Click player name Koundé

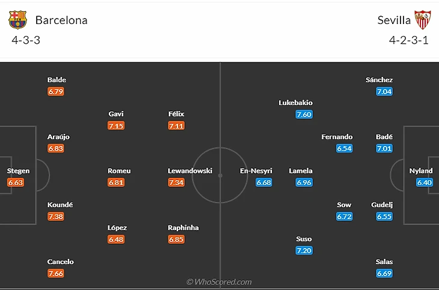click(60, 205)
